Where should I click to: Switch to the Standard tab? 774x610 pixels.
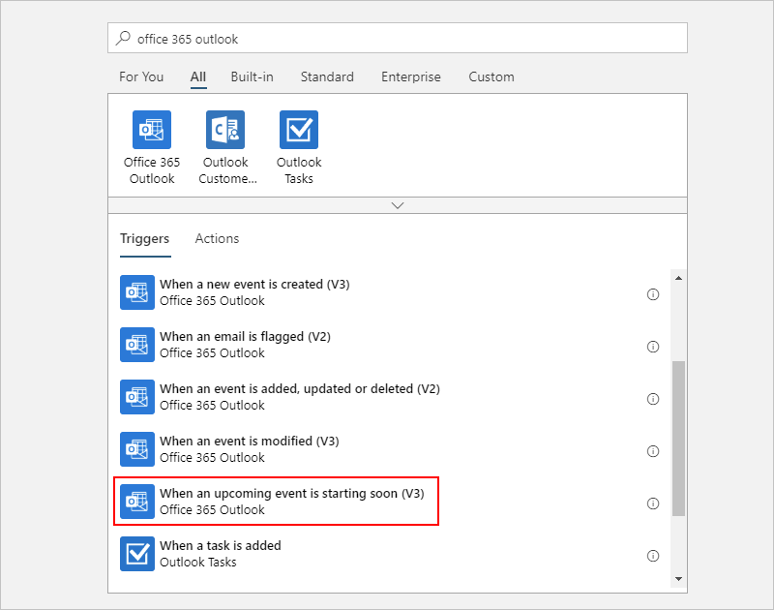pos(327,77)
